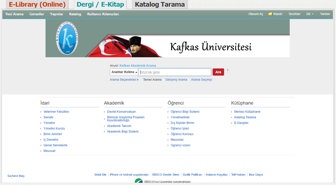This screenshot has height=185, width=336.
Task: Open the Dil language dropdown
Action: 310,14
